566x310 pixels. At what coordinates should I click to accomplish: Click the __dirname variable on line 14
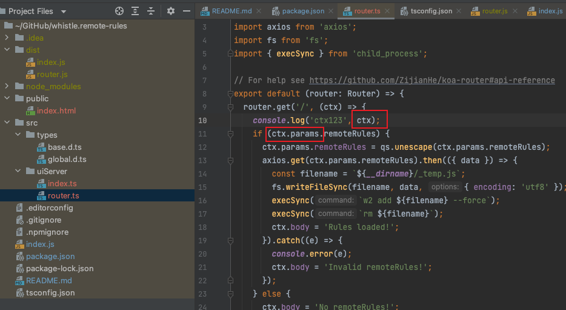387,174
